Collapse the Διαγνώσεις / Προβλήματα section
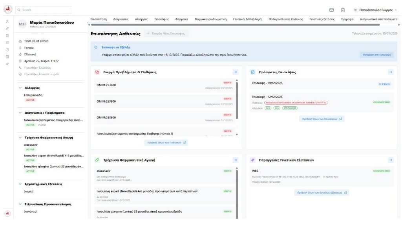402x225 pixels. (x=20, y=113)
